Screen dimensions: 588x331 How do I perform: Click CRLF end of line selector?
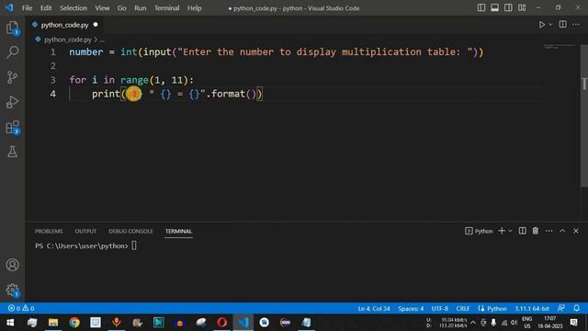[x=463, y=309]
